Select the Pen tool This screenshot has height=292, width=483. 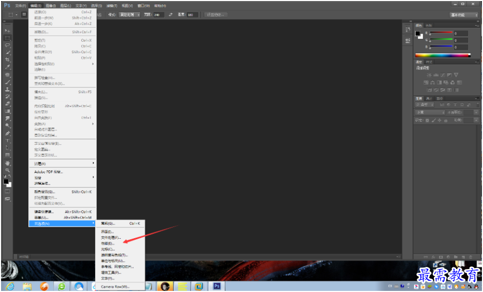click(7, 134)
